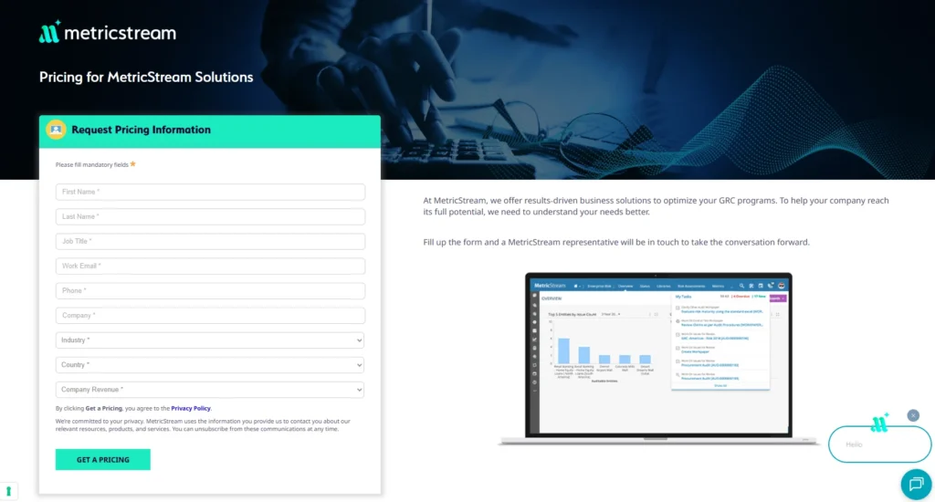Select the Company input field
The width and height of the screenshot is (935, 502).
tap(210, 316)
